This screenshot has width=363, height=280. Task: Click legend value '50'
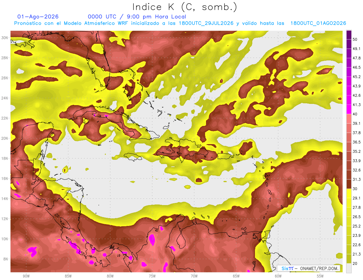coord(355,39)
